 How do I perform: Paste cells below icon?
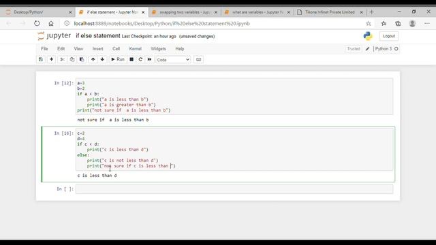[x=82, y=59]
